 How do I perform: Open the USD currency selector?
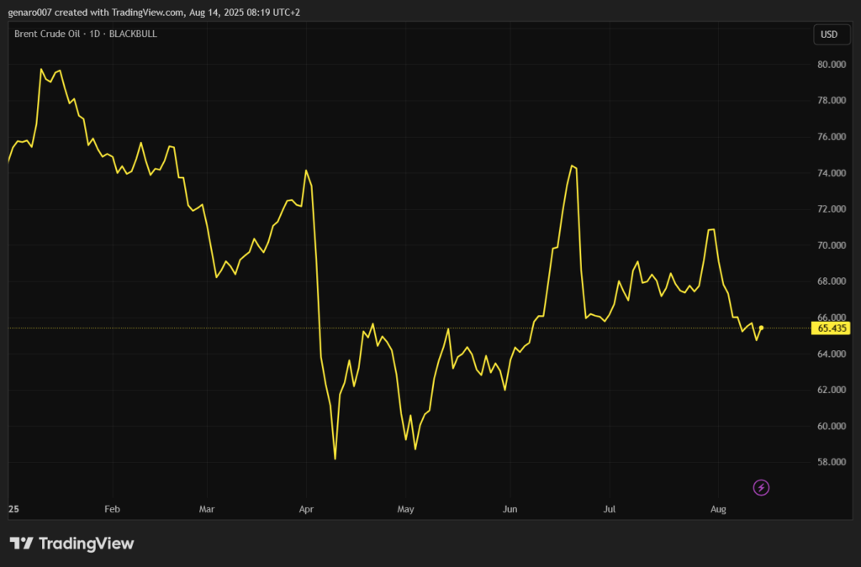tap(828, 34)
